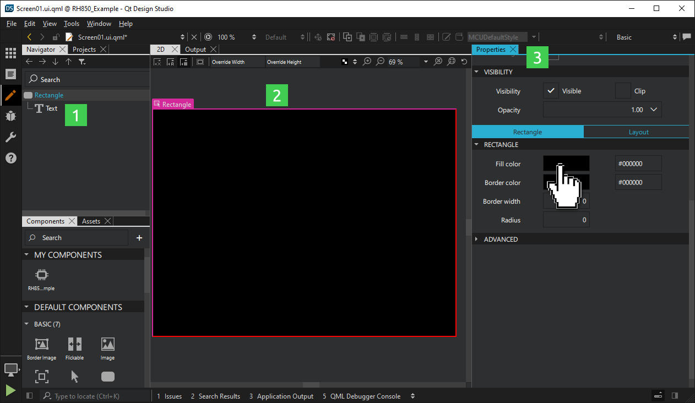Image resolution: width=695 pixels, height=403 pixels.
Task: Select the Flickable component
Action: click(x=74, y=347)
